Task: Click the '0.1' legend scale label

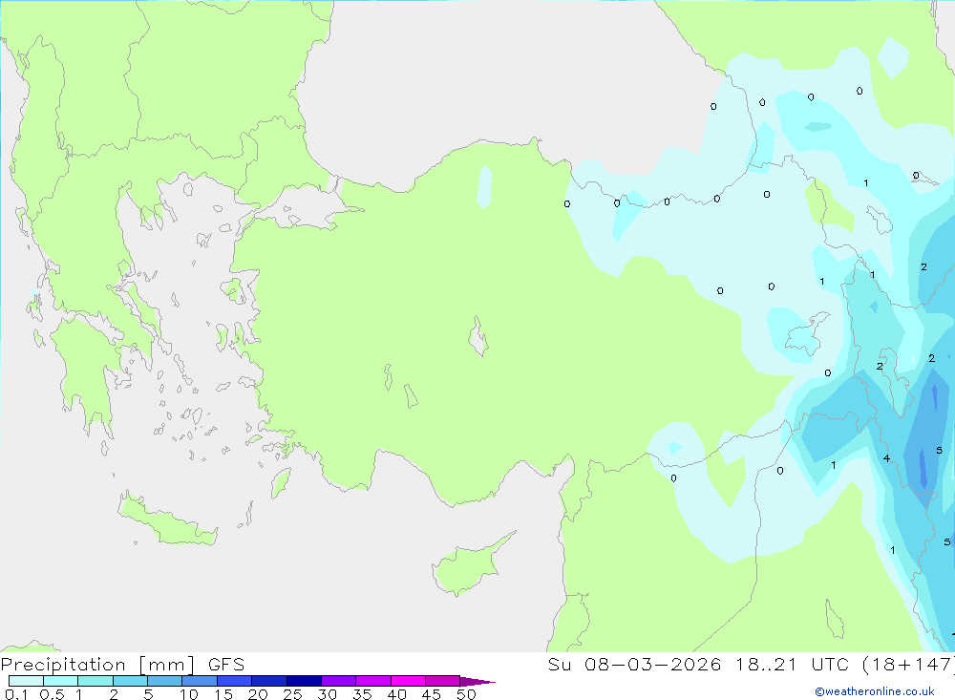Action: click(x=16, y=694)
